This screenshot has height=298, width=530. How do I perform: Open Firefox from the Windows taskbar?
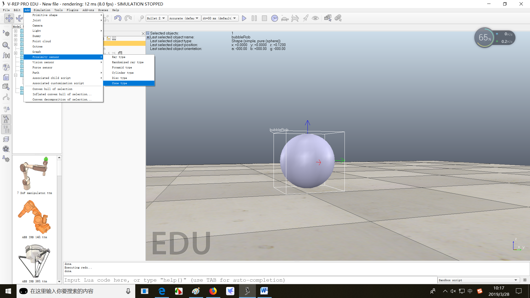[213, 291]
